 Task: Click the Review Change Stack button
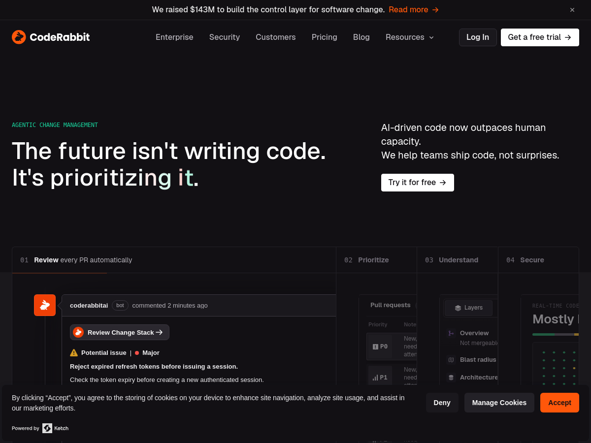(x=120, y=332)
